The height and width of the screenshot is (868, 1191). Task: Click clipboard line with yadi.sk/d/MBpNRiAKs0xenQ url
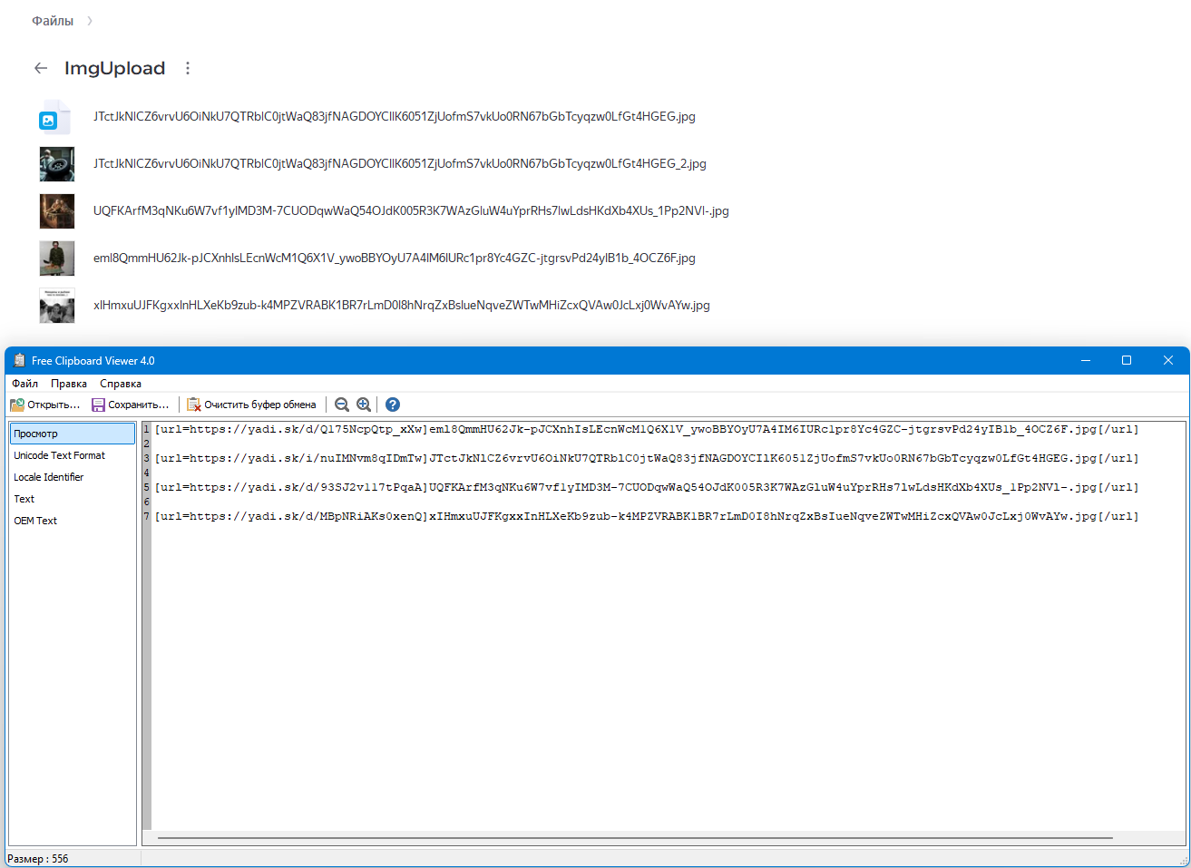(647, 516)
